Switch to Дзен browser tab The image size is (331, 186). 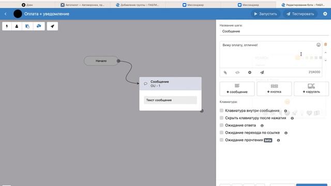pos(27,5)
